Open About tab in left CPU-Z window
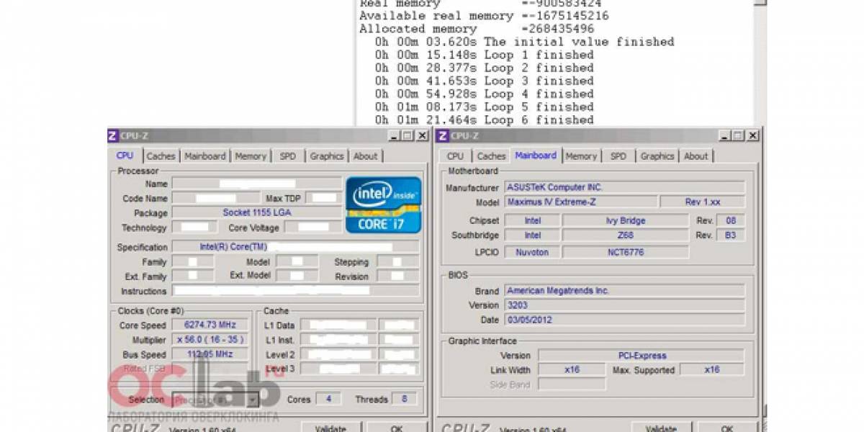864x432 pixels. click(365, 156)
